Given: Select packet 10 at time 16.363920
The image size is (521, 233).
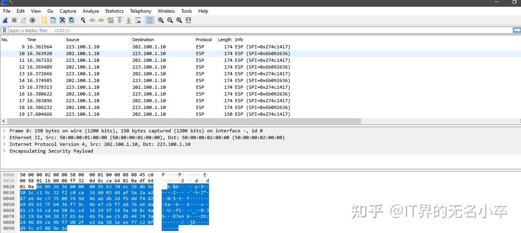Looking at the screenshot, I should coord(260,53).
